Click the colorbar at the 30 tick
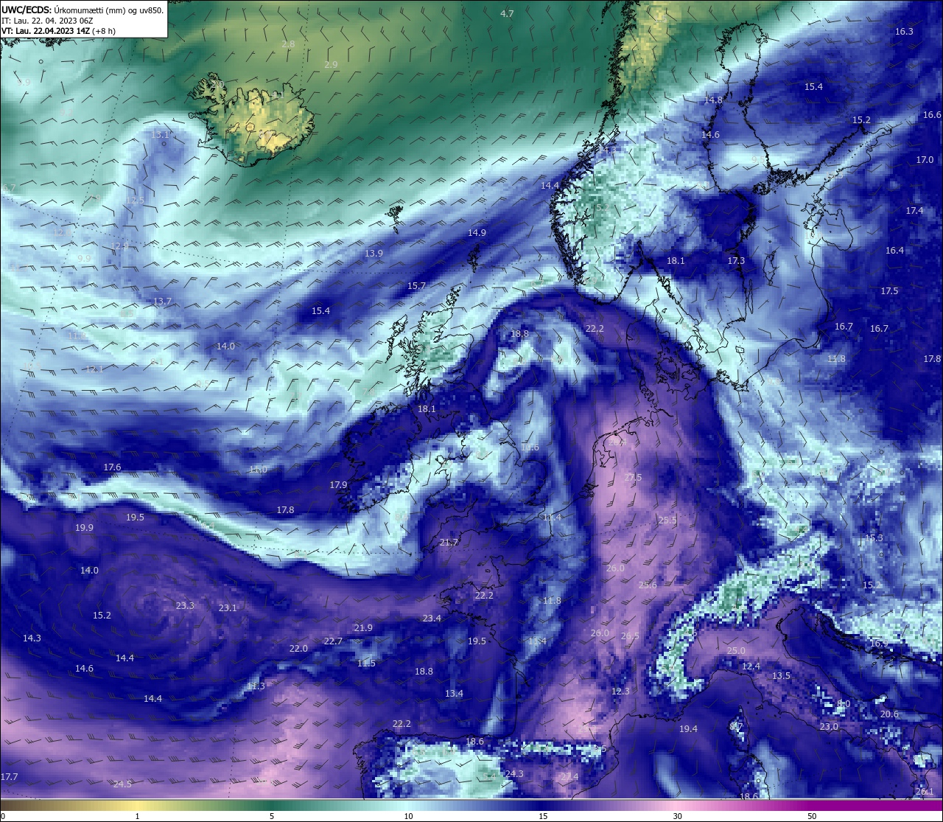Image resolution: width=943 pixels, height=822 pixels. 677,805
